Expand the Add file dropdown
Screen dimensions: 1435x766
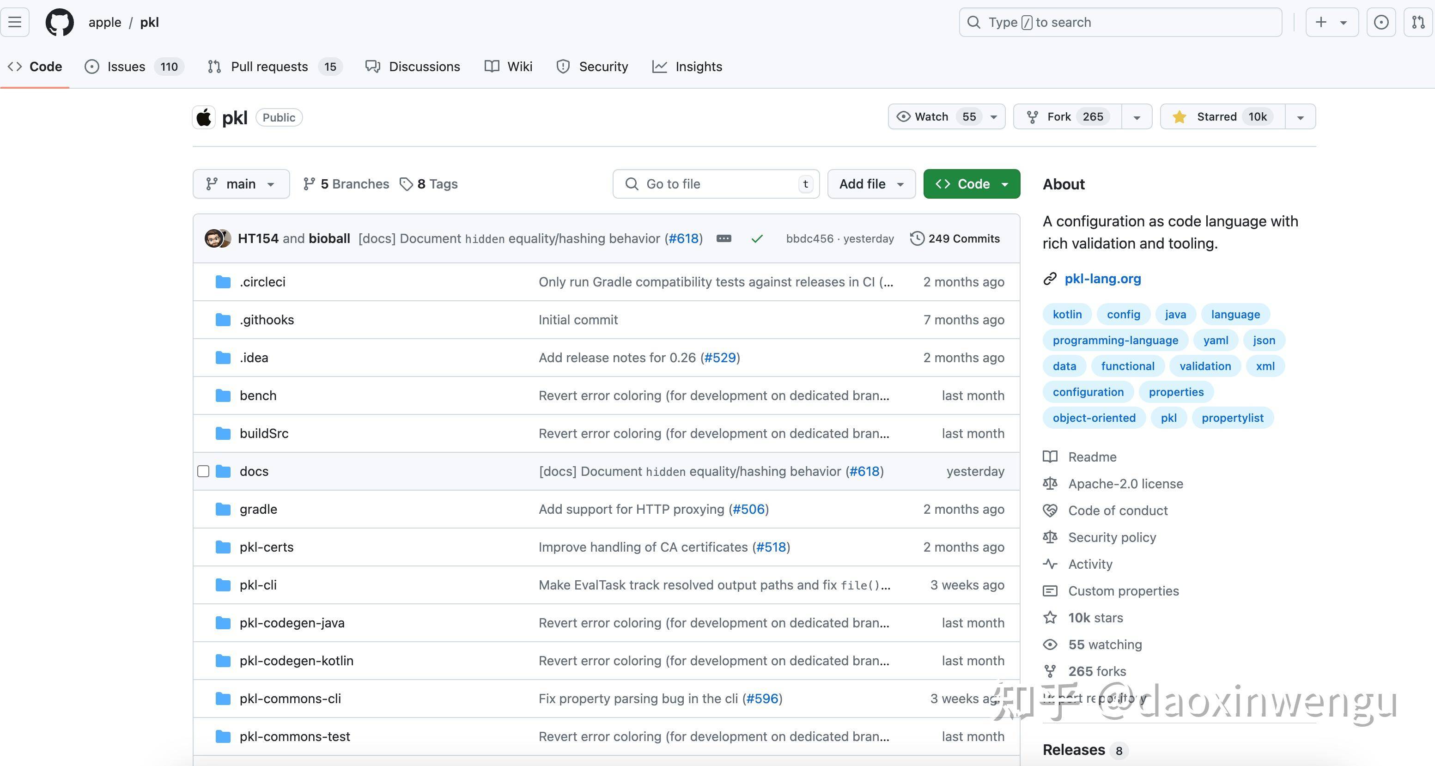871,184
